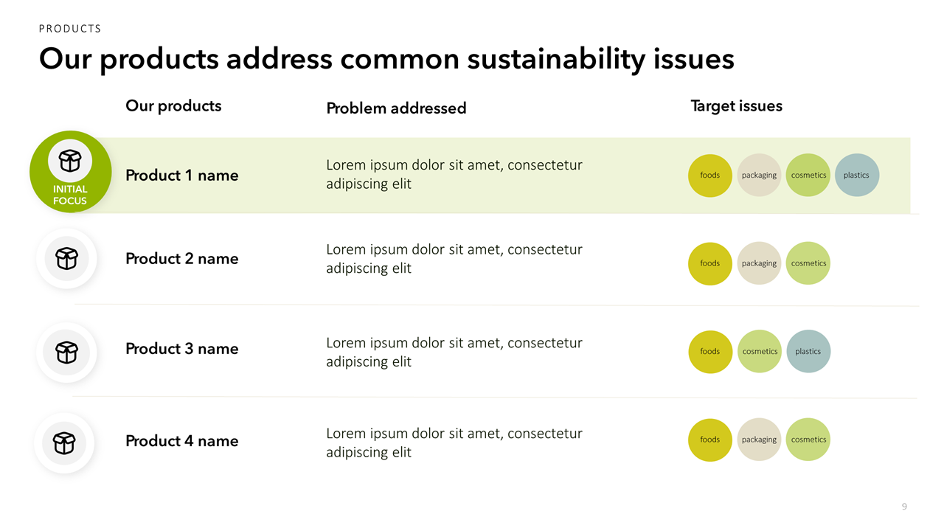Click the Problem addressed column header
This screenshot has height=531, width=944.
click(396, 108)
